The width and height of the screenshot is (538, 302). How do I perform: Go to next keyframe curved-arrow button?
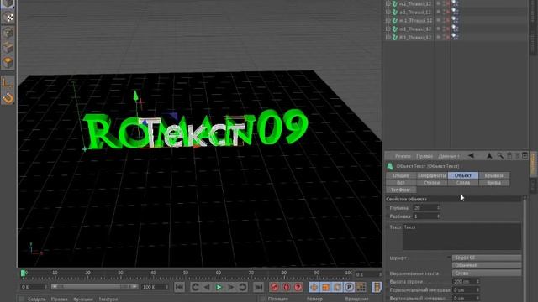click(243, 287)
